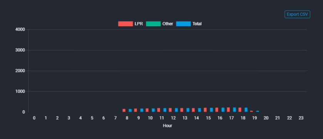Select the blue Total bar at hour 17
The image size is (323, 139).
pos(234,110)
